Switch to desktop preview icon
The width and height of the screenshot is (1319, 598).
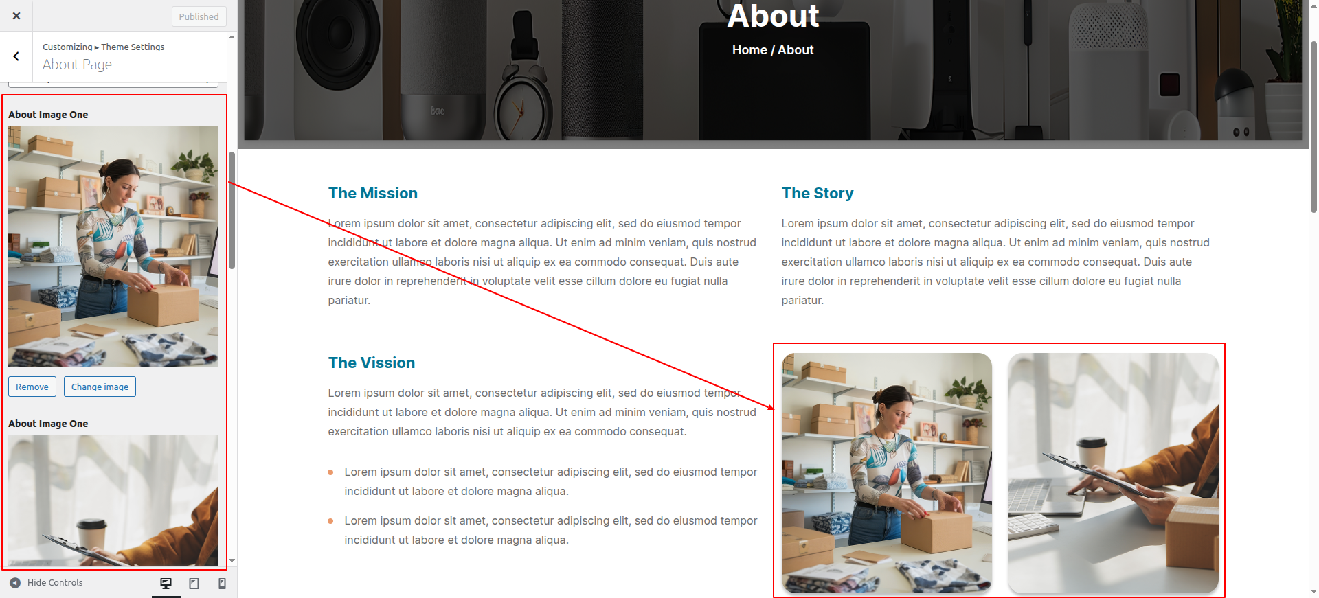point(166,584)
